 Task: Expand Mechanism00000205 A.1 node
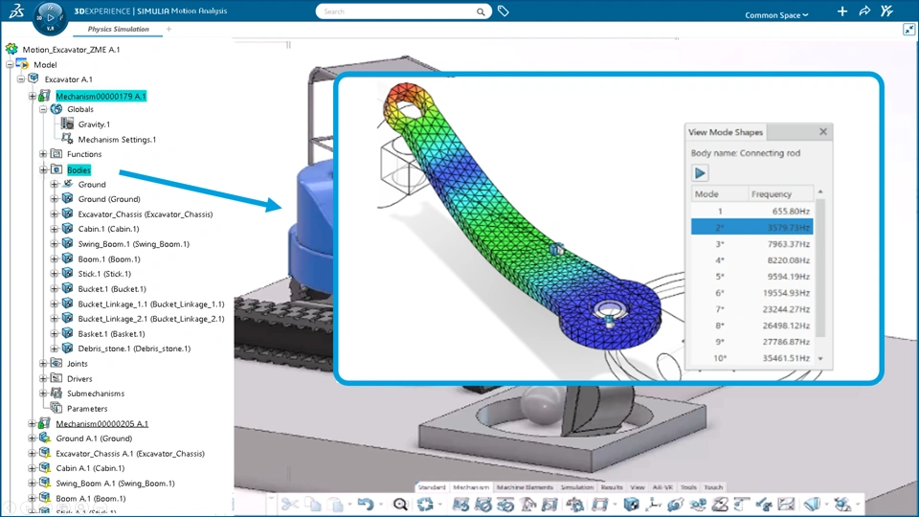coord(33,423)
